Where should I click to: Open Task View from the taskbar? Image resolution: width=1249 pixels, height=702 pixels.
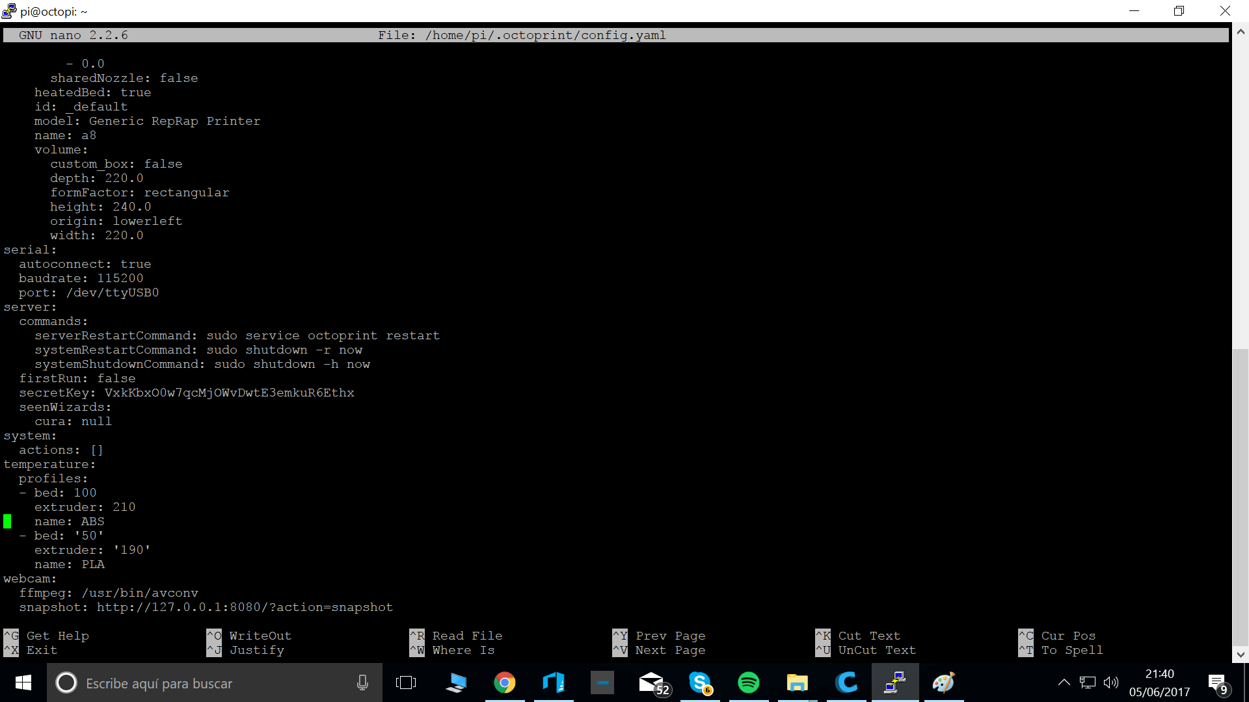[406, 682]
